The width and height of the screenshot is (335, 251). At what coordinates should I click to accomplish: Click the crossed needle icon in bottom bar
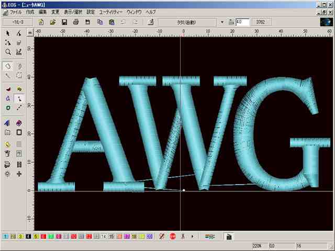pyautogui.click(x=162, y=236)
